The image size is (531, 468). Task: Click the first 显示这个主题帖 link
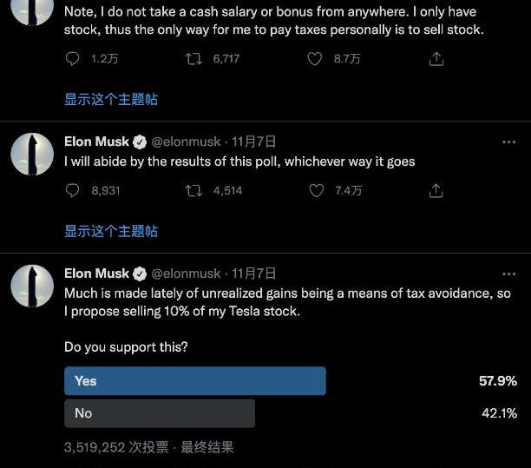point(111,99)
